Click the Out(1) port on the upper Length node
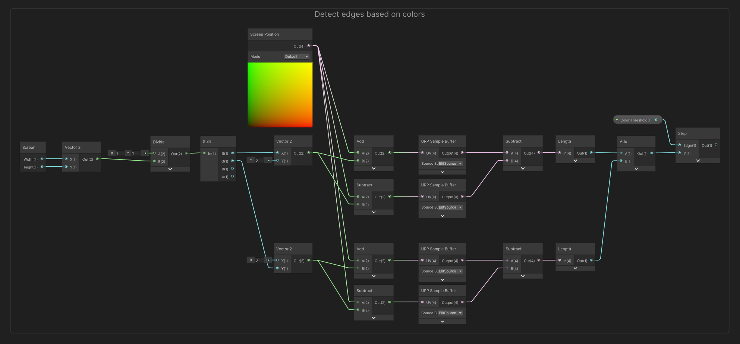This screenshot has width=740, height=344. pyautogui.click(x=591, y=153)
